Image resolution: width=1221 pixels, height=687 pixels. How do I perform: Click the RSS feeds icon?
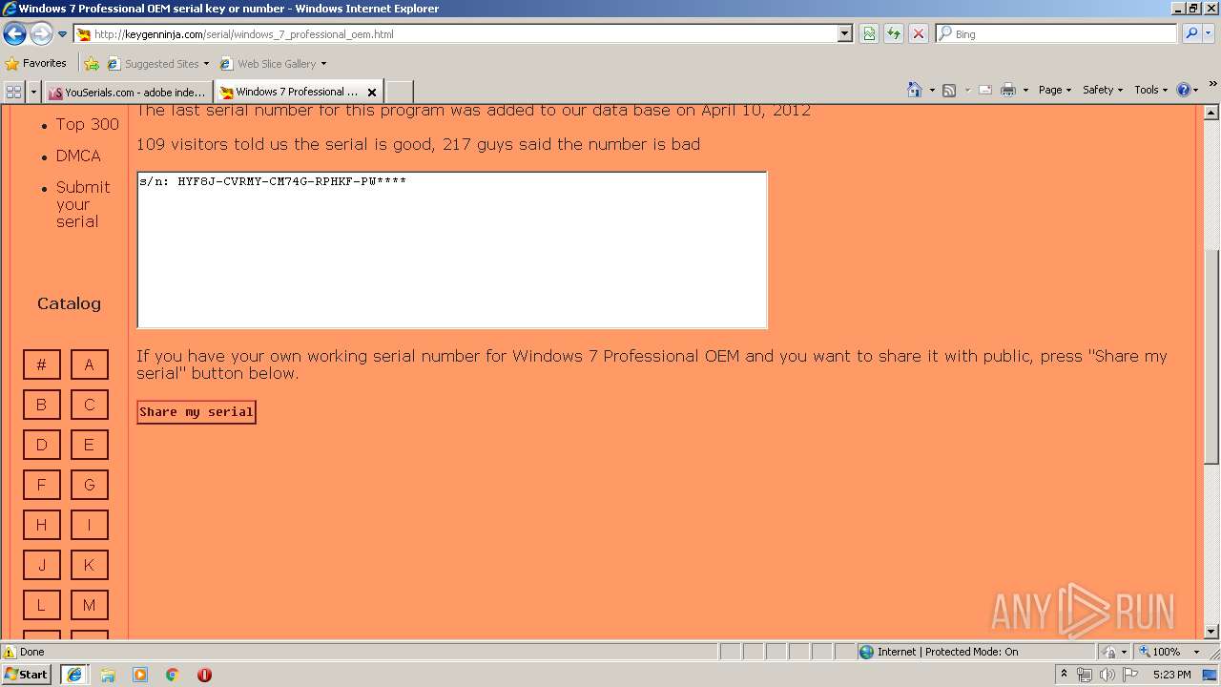pos(949,90)
